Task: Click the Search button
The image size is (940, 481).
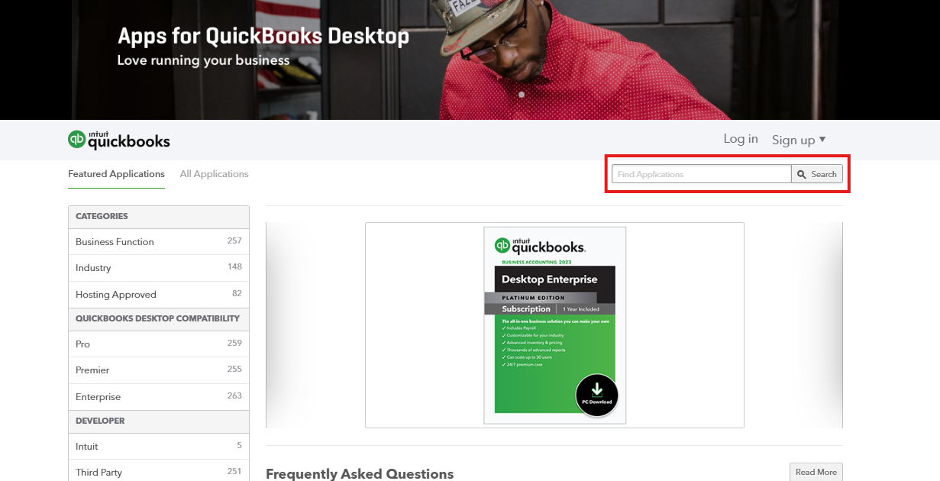Action: (817, 174)
